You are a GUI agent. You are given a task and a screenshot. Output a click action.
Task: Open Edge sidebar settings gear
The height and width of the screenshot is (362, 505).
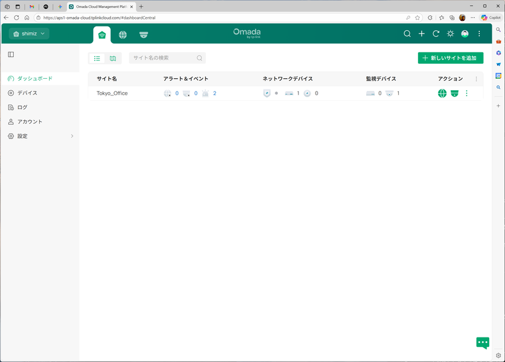(x=498, y=356)
